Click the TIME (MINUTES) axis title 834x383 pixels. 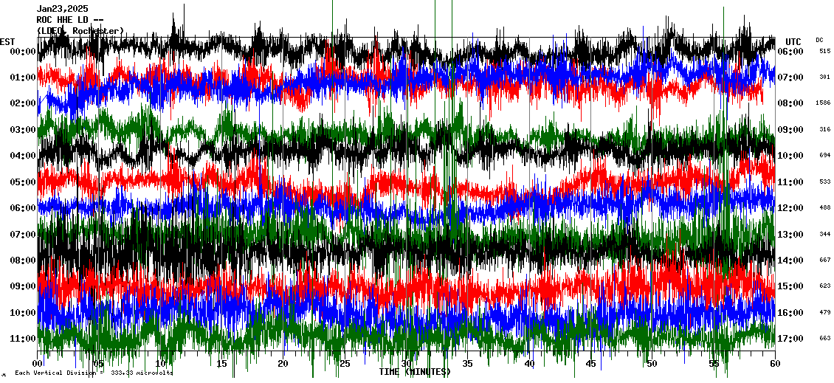click(415, 372)
